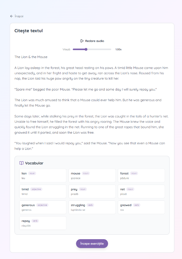Start audio with the Redare audio button

92,41
